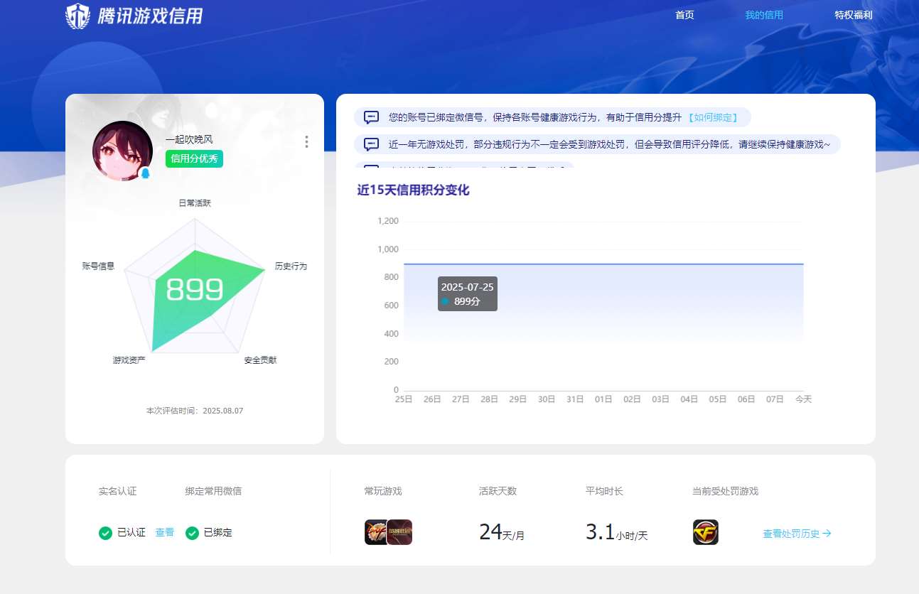The width and height of the screenshot is (919, 594).
Task: Click the DNF game icon
Action: click(375, 532)
